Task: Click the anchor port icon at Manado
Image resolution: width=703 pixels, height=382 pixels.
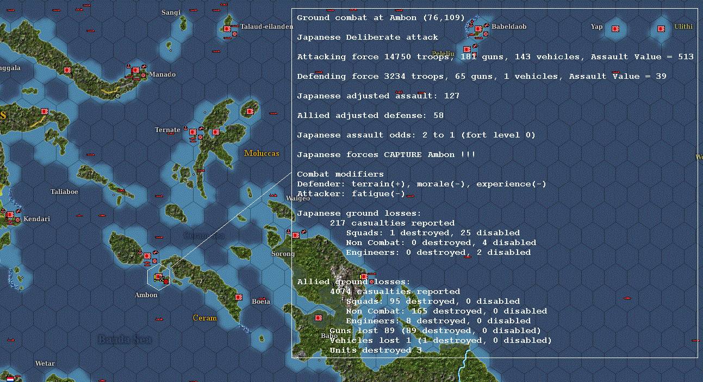Action: 128,66
